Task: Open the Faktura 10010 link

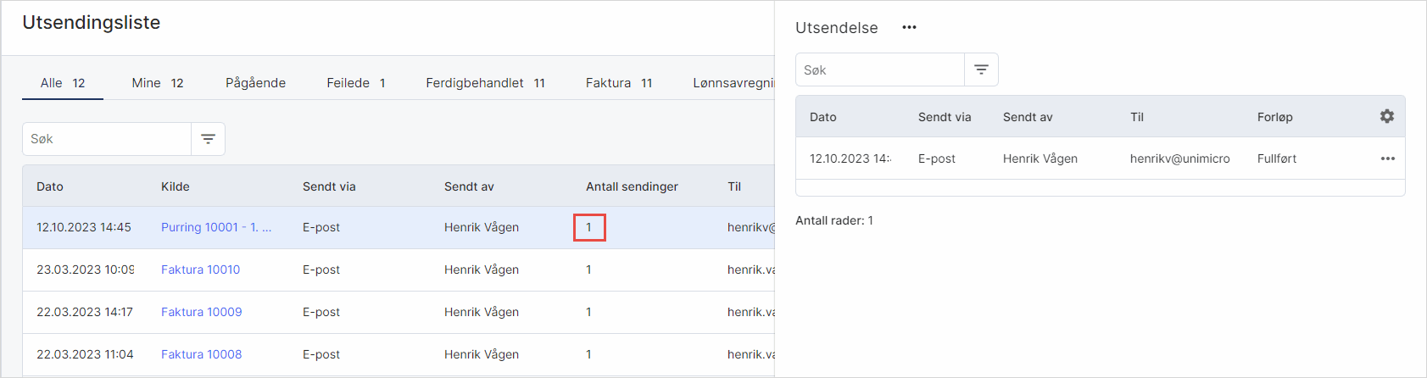Action: tap(200, 270)
